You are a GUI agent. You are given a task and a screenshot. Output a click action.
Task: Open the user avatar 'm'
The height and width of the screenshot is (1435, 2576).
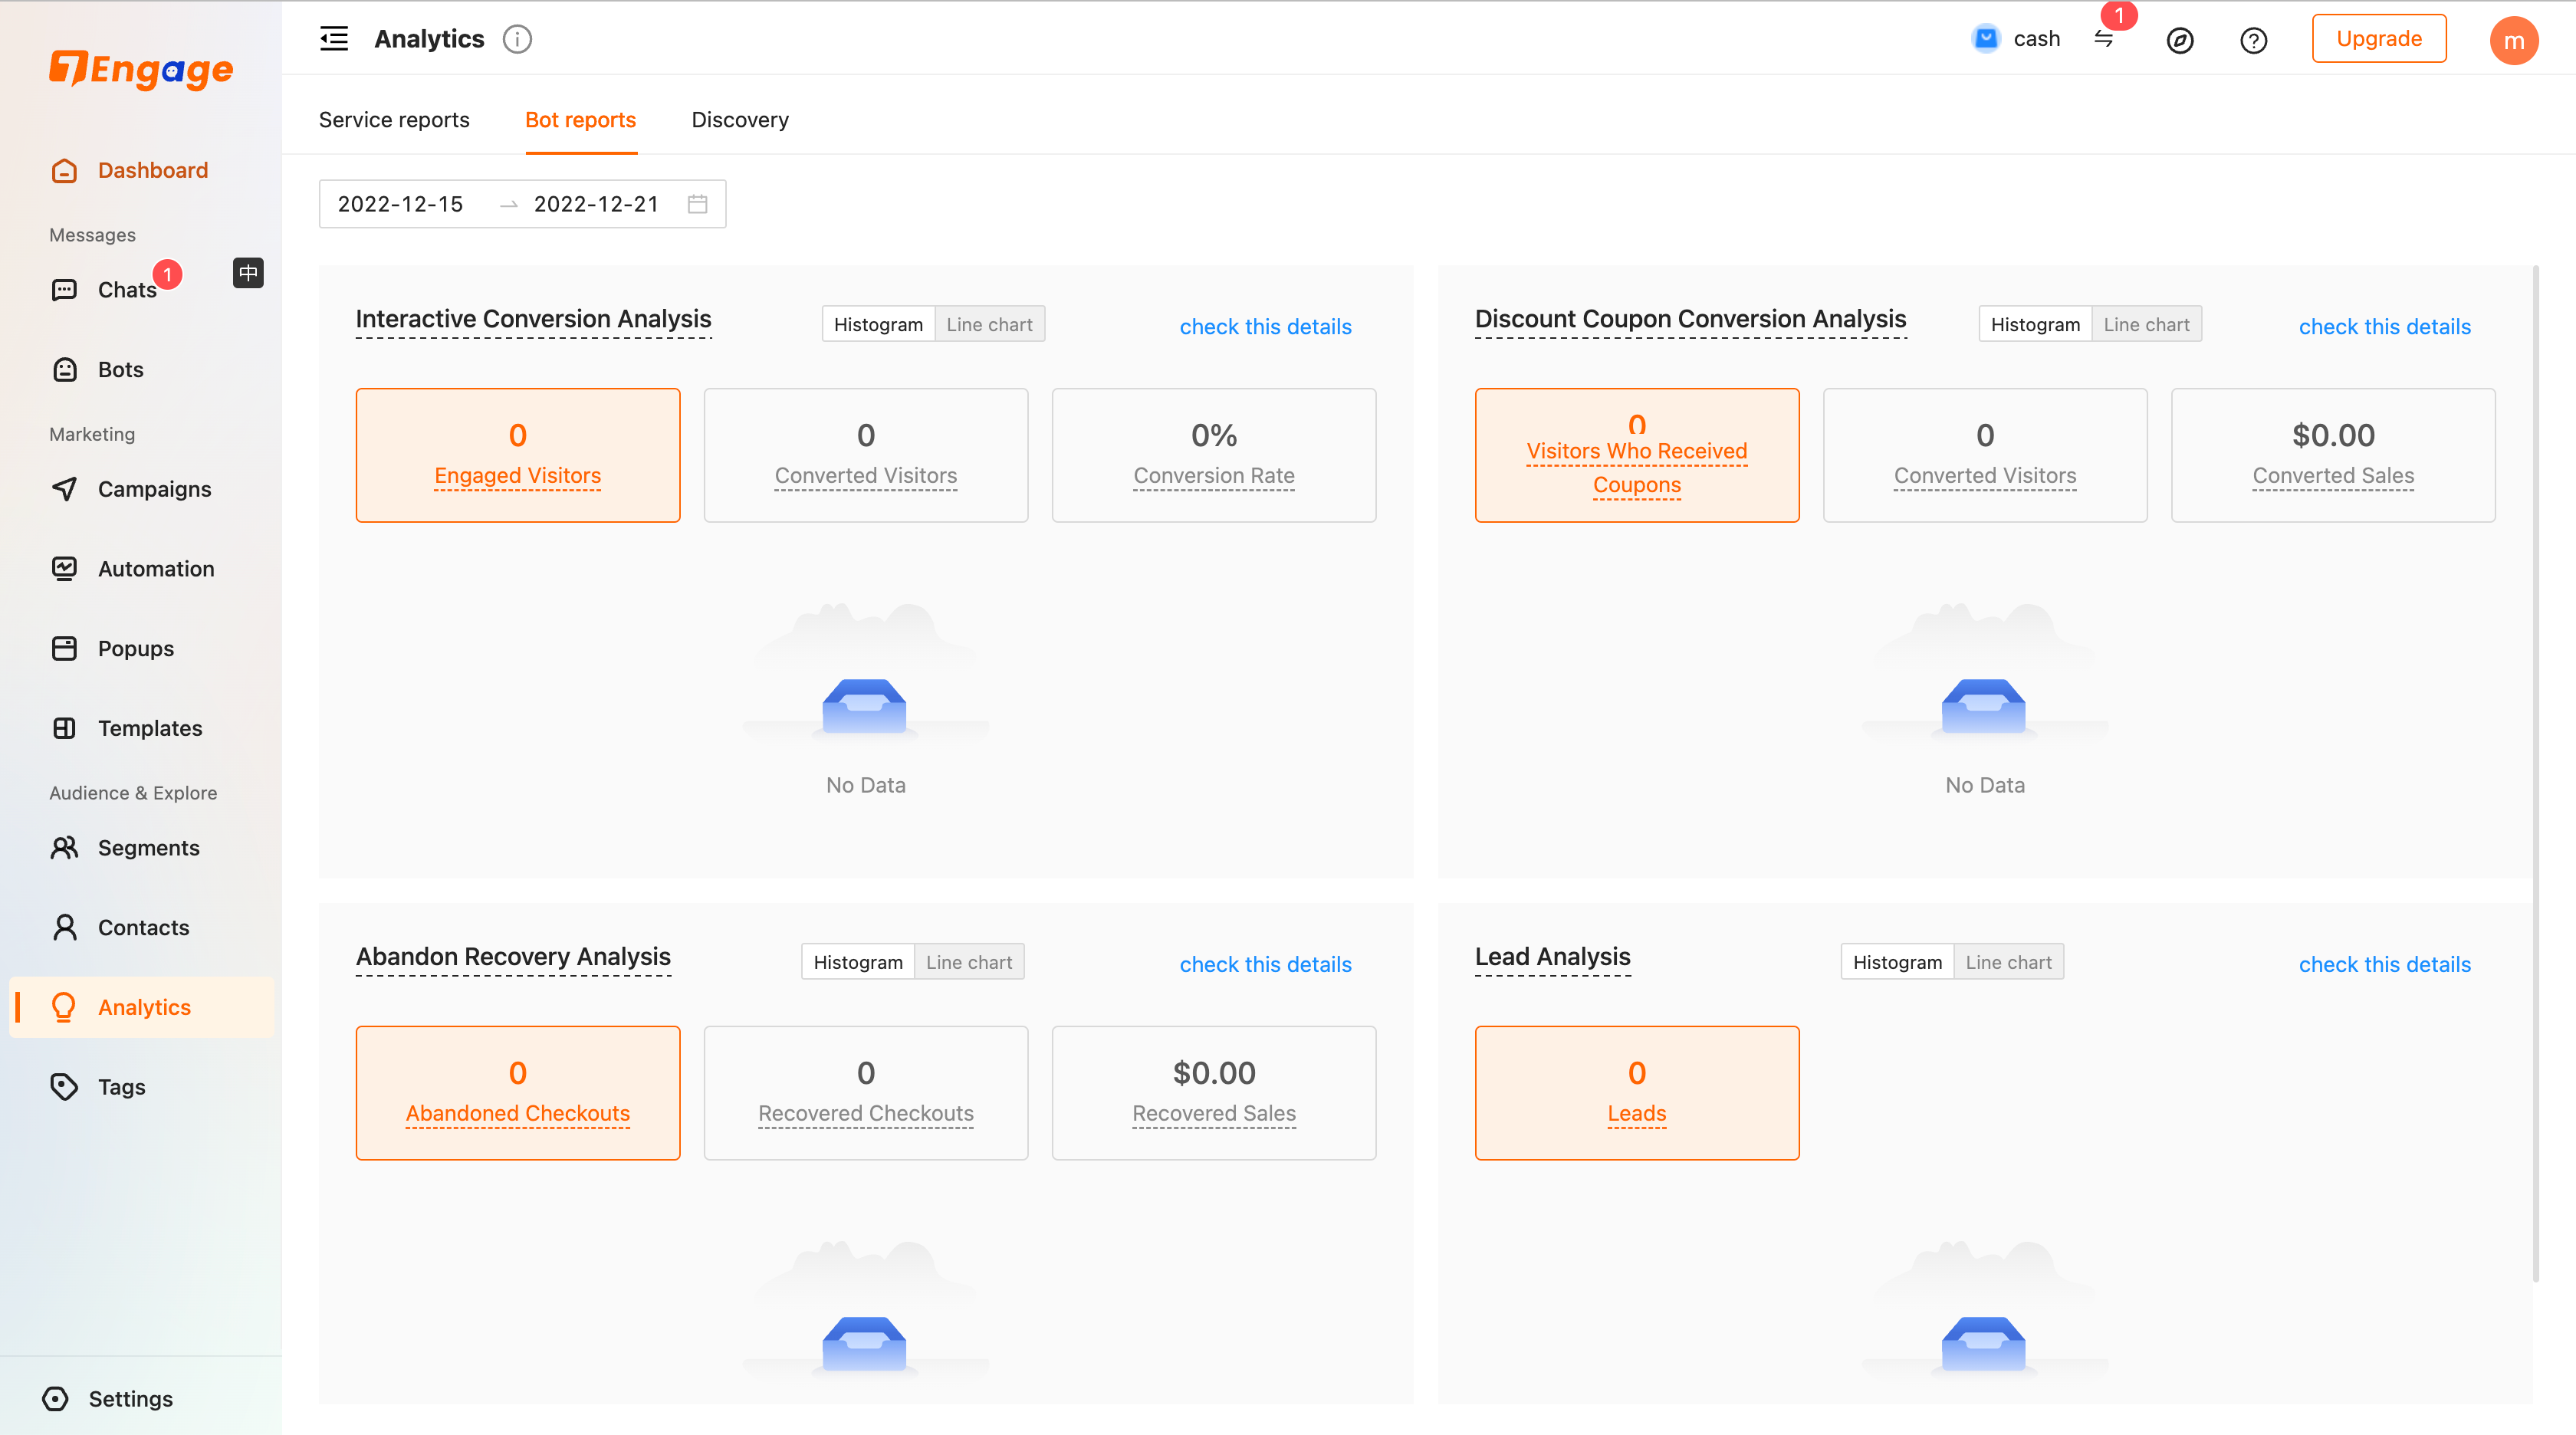[2514, 40]
